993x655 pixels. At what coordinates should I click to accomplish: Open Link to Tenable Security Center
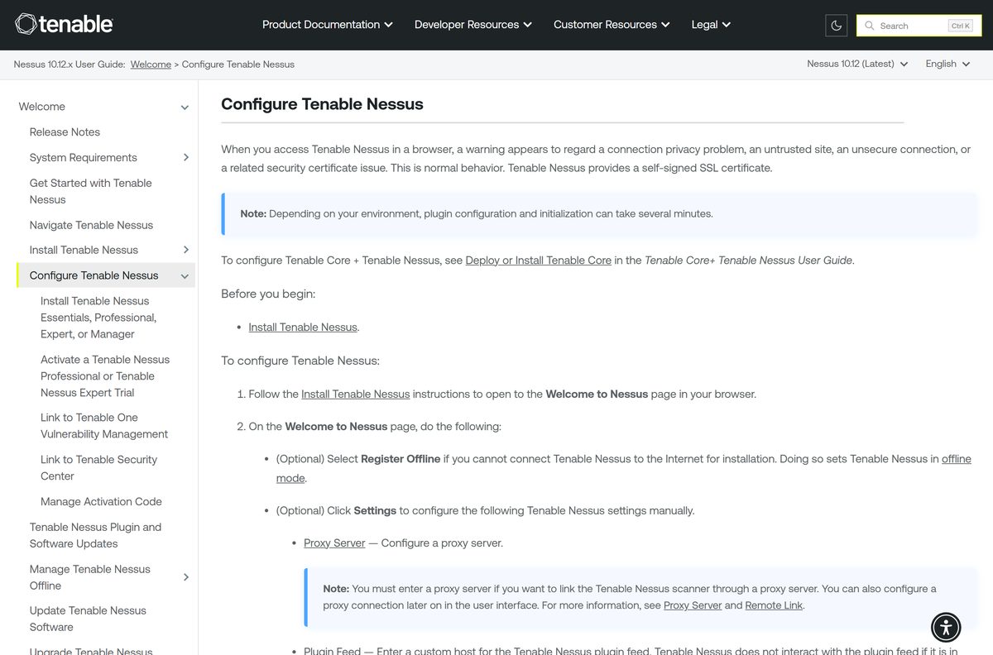98,468
